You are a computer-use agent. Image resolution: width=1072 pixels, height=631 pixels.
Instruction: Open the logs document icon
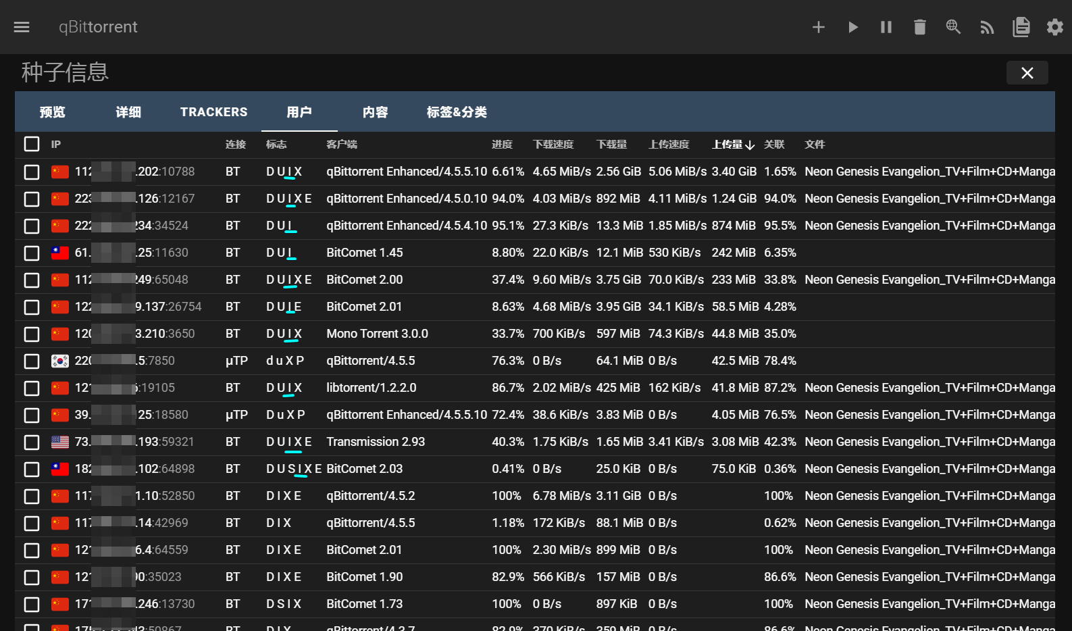[1021, 27]
